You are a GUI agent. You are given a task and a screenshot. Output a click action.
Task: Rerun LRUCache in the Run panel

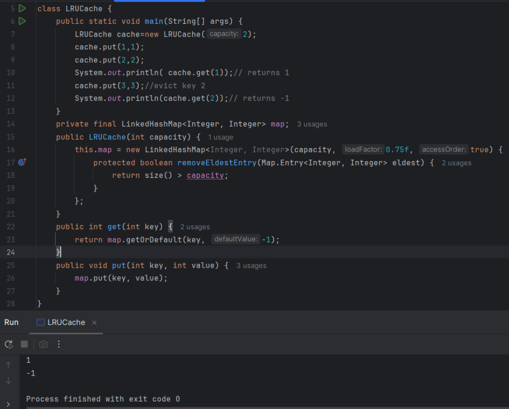pyautogui.click(x=8, y=344)
